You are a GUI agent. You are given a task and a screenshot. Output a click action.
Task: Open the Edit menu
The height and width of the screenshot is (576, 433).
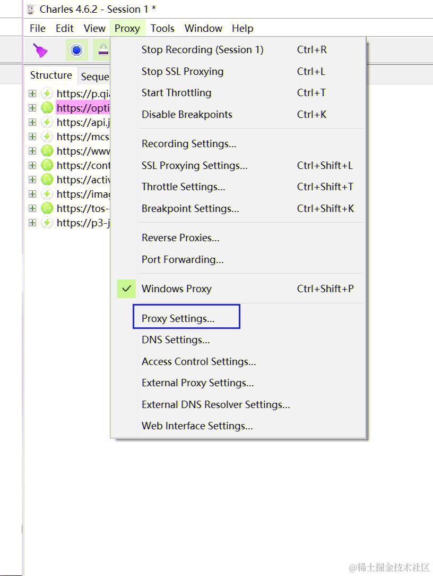point(65,28)
